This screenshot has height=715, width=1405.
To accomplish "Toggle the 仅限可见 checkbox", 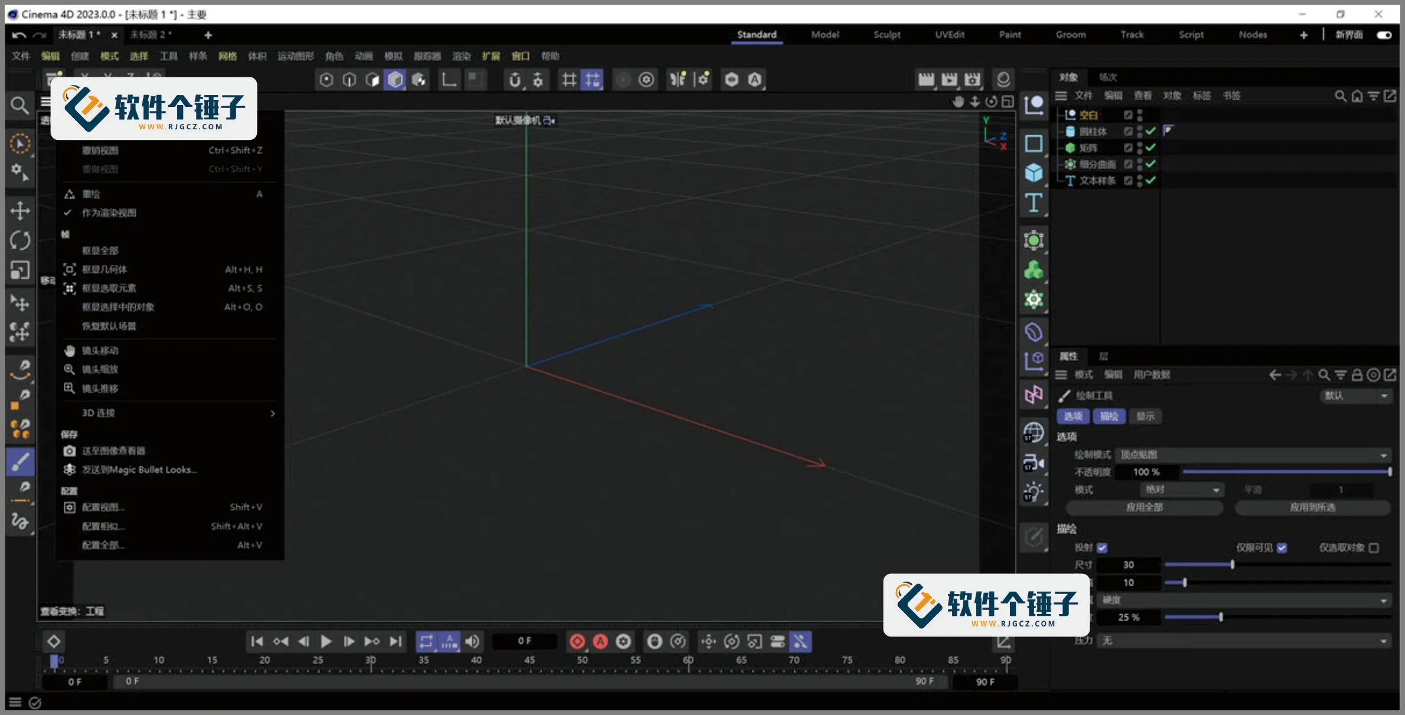I will click(1282, 548).
